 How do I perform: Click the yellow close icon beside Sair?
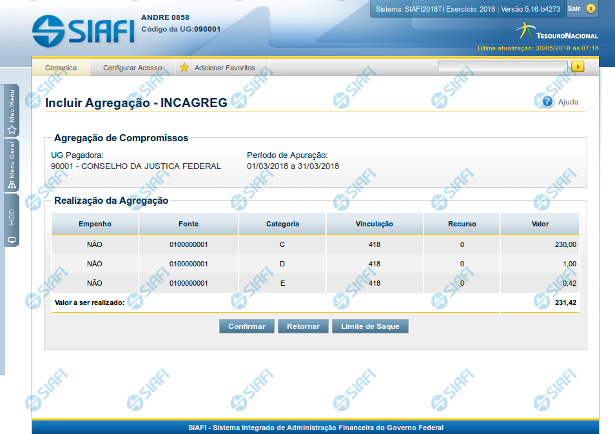coord(591,8)
